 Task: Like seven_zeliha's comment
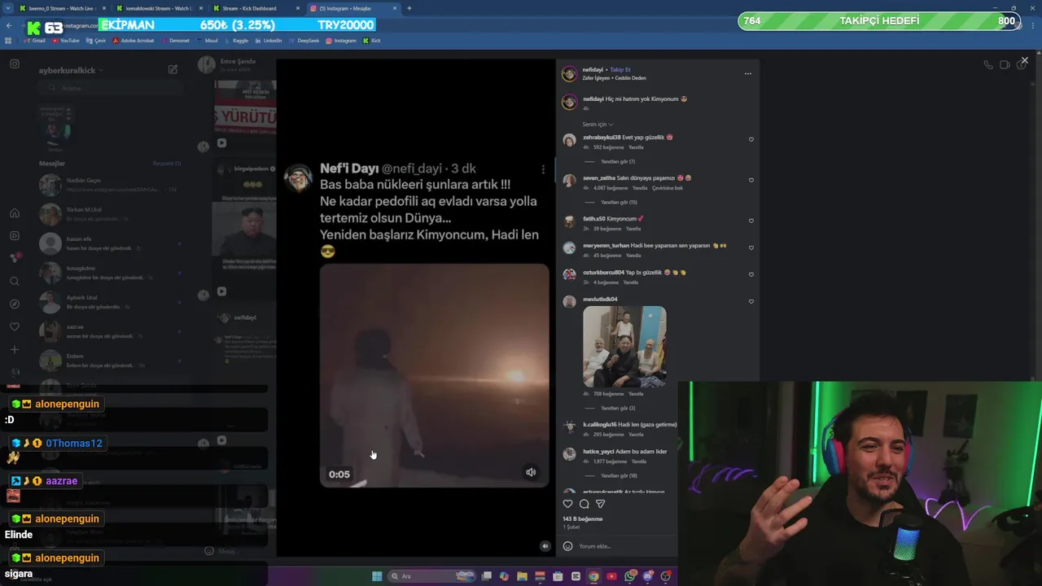(x=751, y=180)
